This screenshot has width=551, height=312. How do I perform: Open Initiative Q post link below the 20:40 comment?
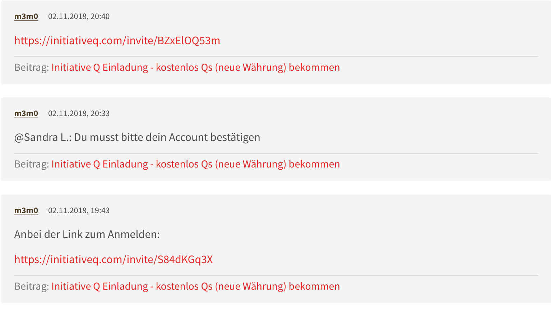[x=195, y=68]
